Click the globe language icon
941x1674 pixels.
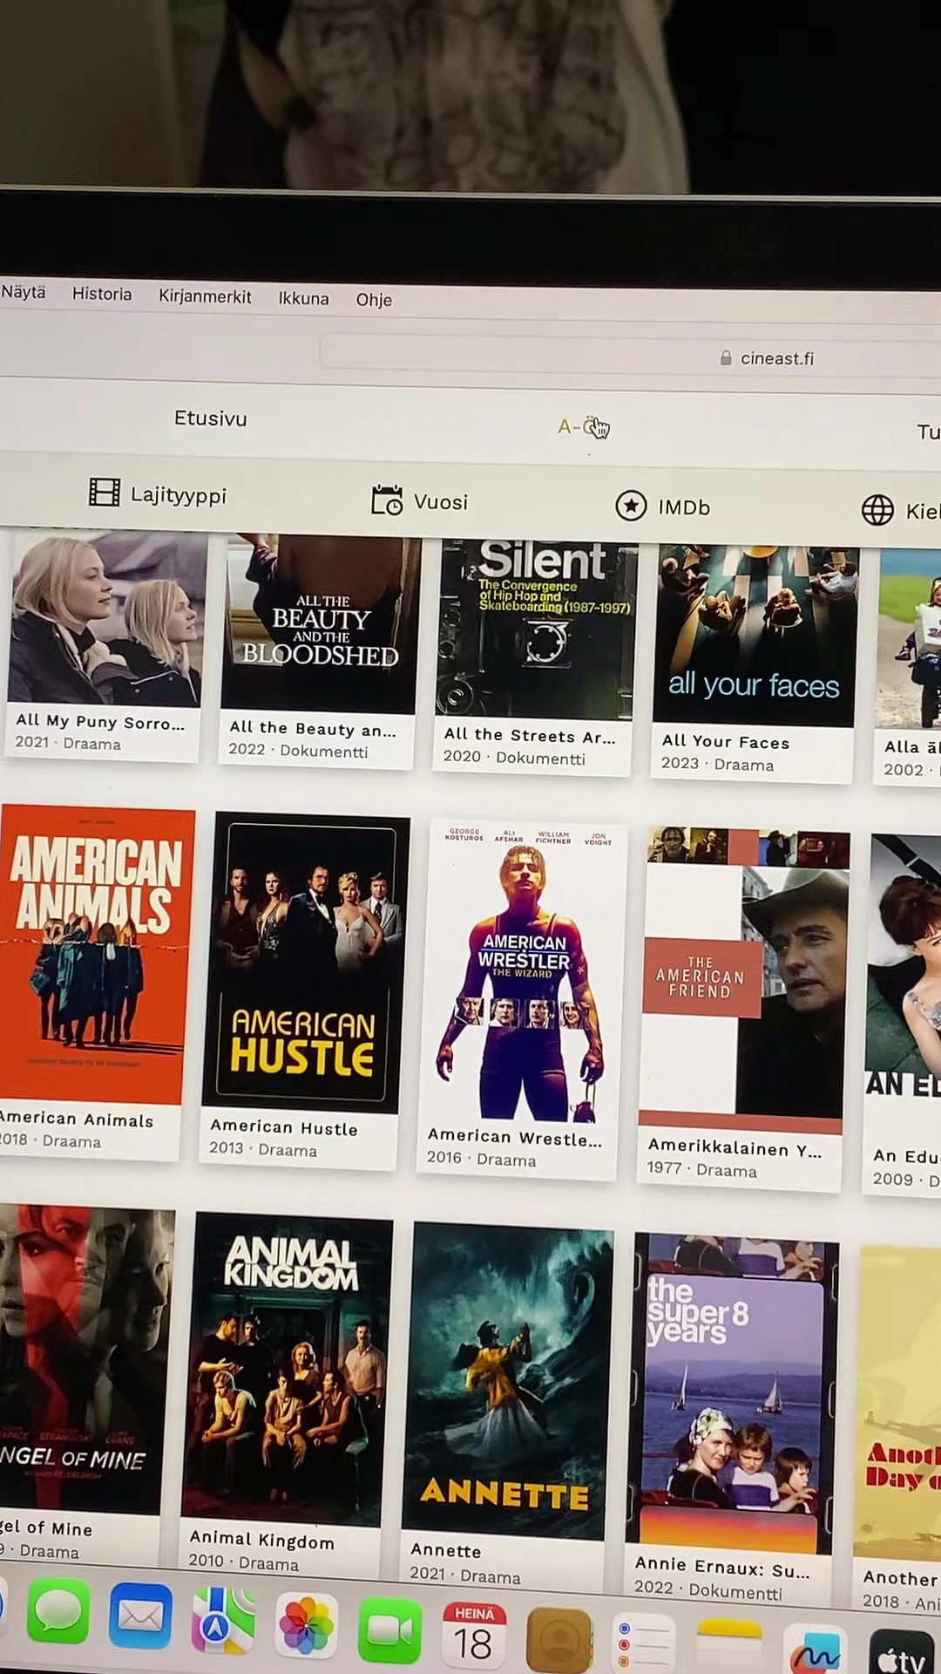(877, 509)
